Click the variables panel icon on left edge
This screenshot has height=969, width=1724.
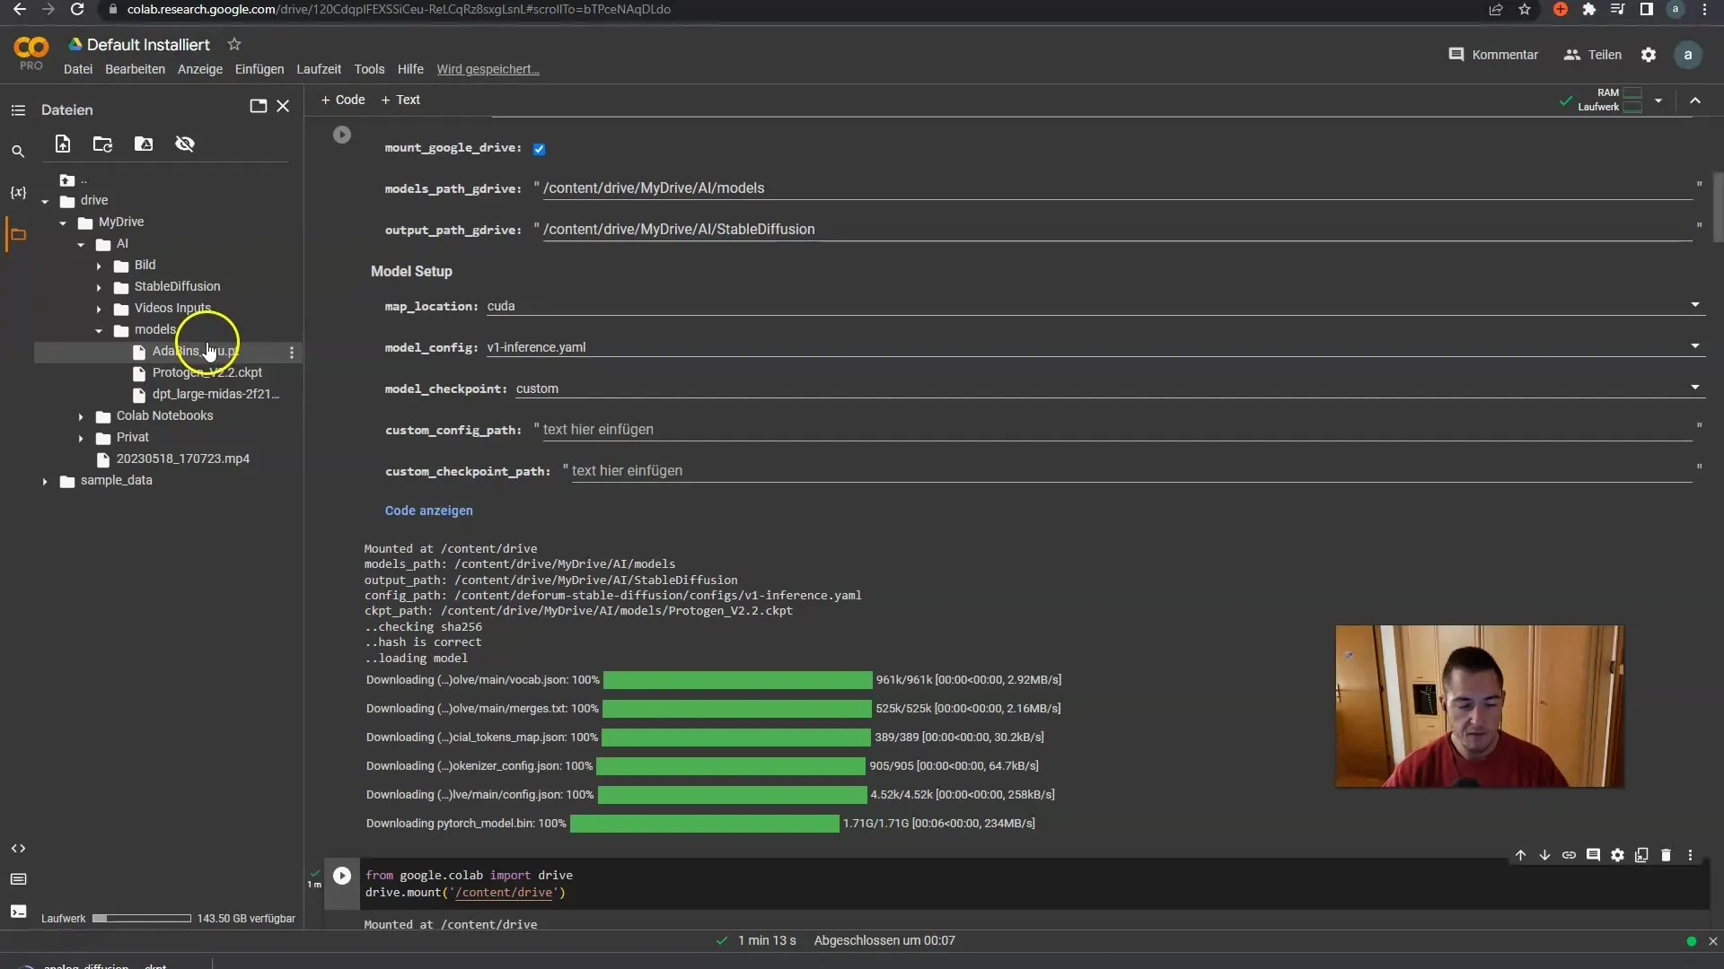coord(18,192)
